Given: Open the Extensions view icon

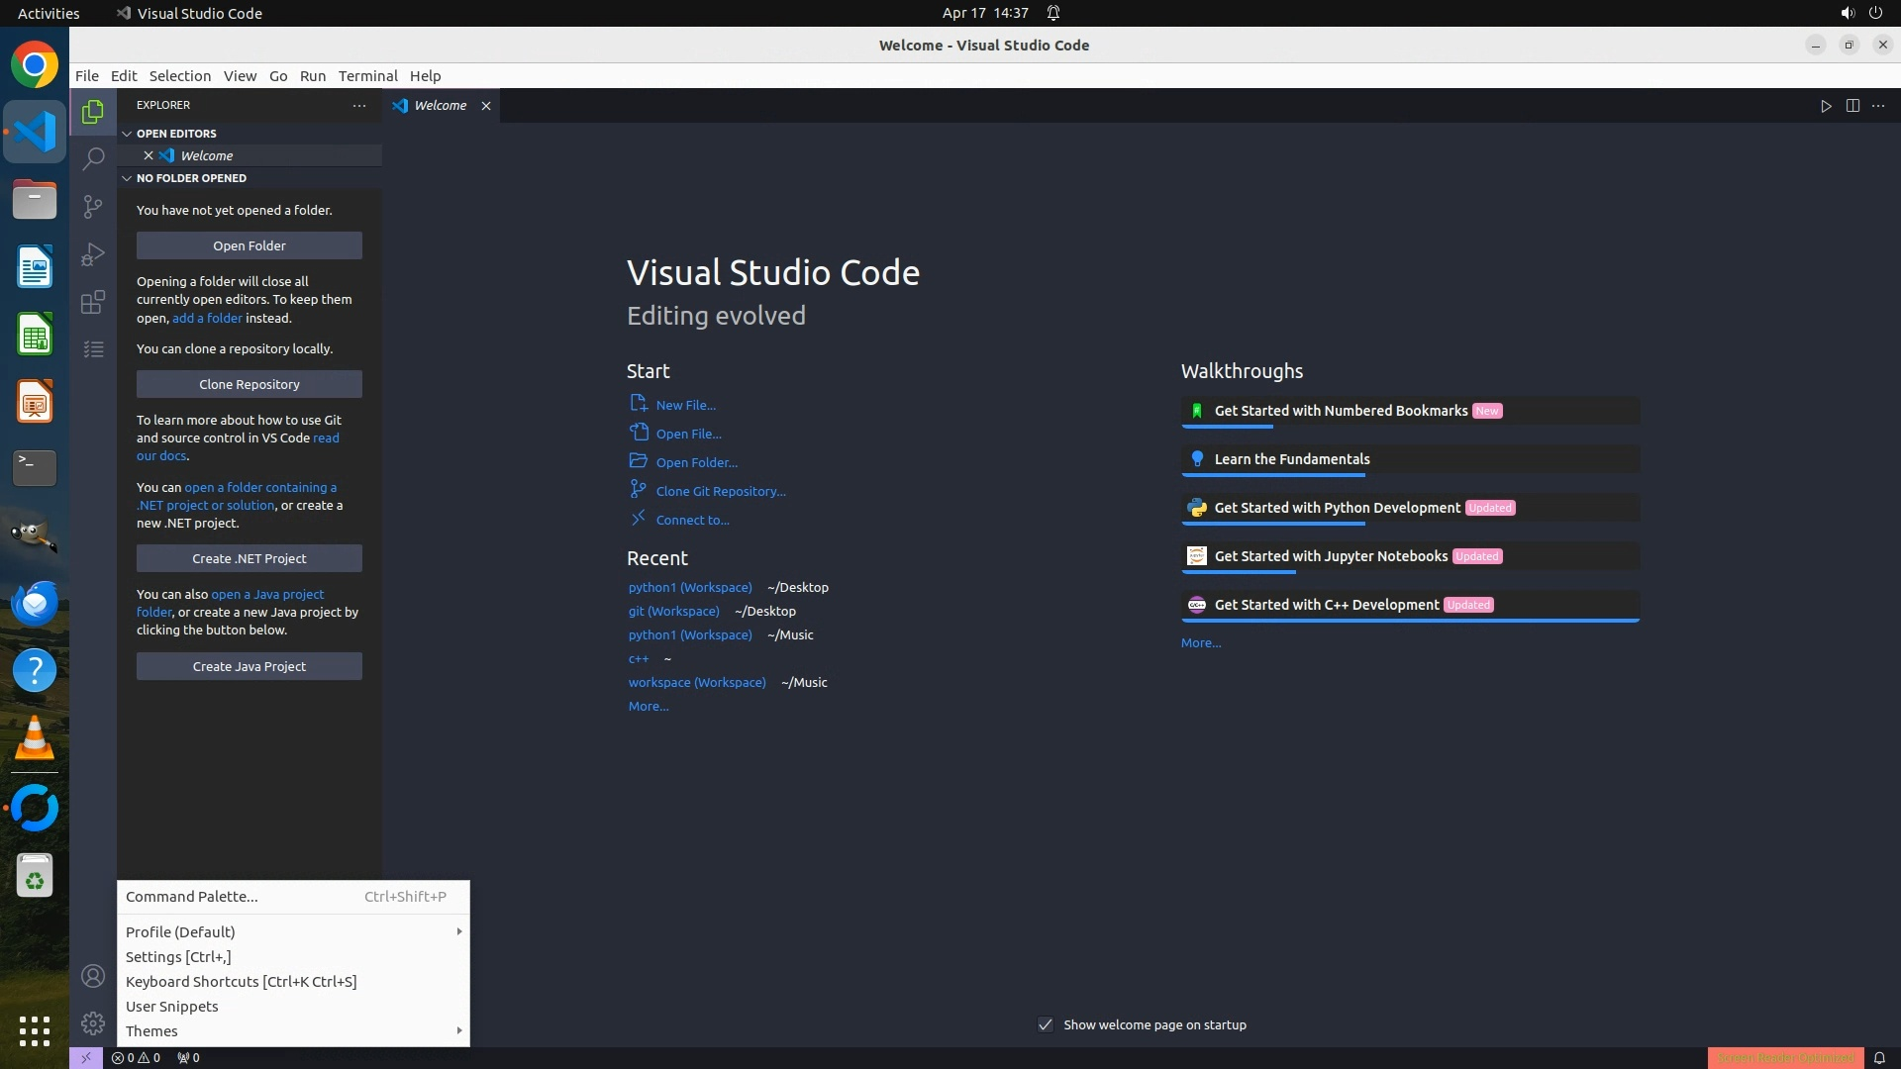Looking at the screenshot, I should tap(93, 302).
